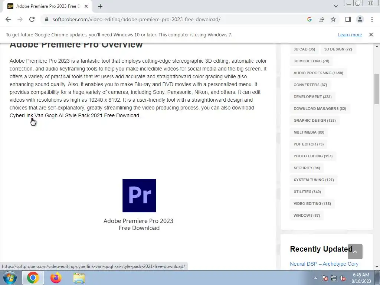The height and width of the screenshot is (285, 380).
Task: Reload the current page
Action: point(32,19)
